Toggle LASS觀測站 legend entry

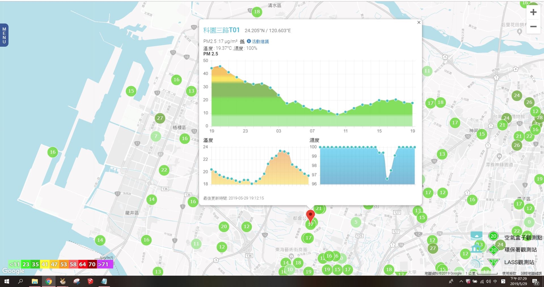click(x=519, y=262)
